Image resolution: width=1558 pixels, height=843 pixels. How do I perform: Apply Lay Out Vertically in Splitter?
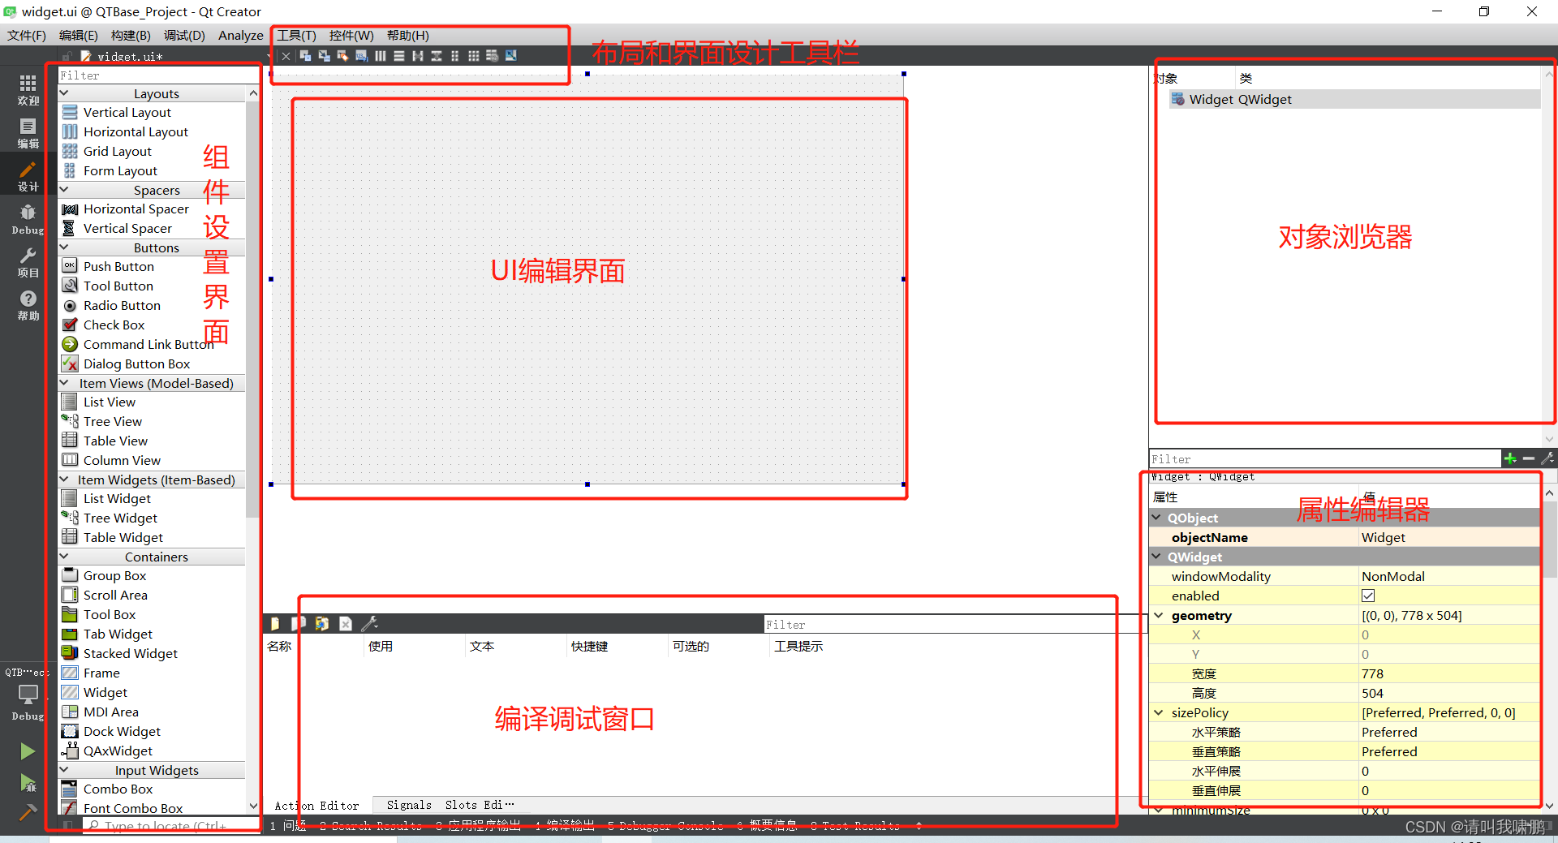pos(436,56)
